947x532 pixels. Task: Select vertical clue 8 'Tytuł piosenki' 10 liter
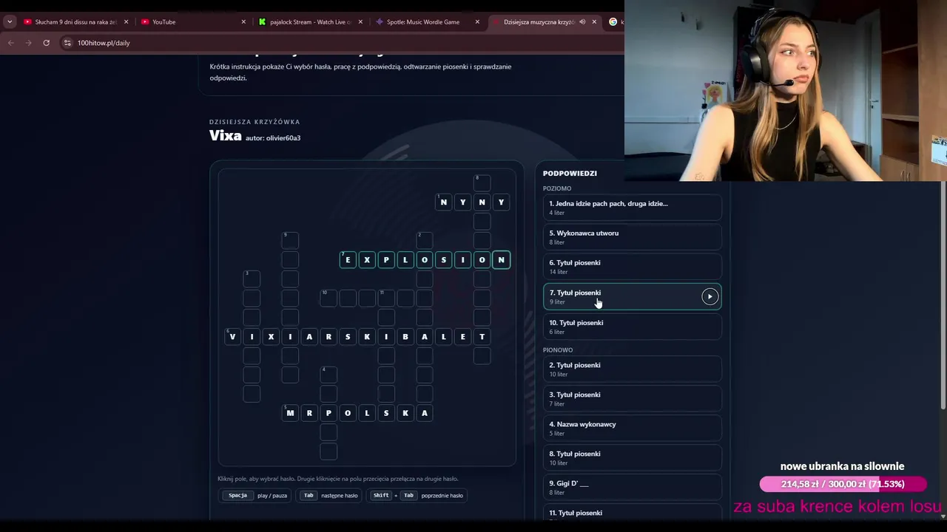pyautogui.click(x=632, y=457)
